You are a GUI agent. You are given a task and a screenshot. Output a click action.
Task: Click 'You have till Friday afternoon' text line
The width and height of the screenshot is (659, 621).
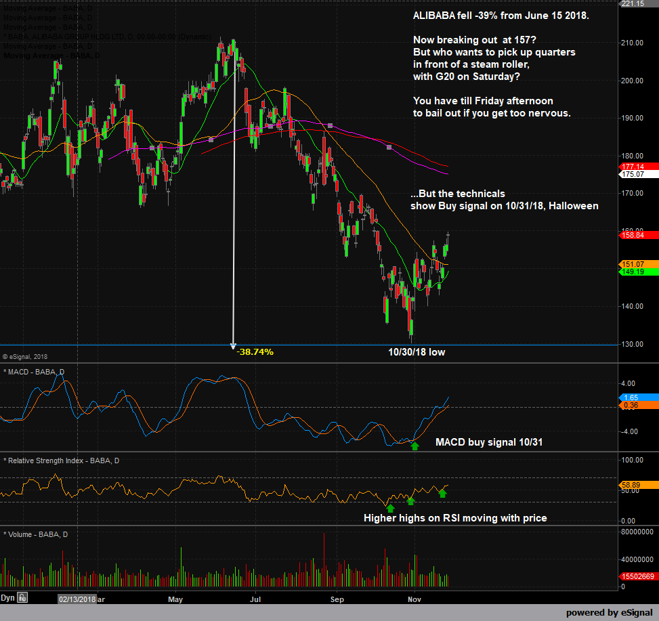483,101
